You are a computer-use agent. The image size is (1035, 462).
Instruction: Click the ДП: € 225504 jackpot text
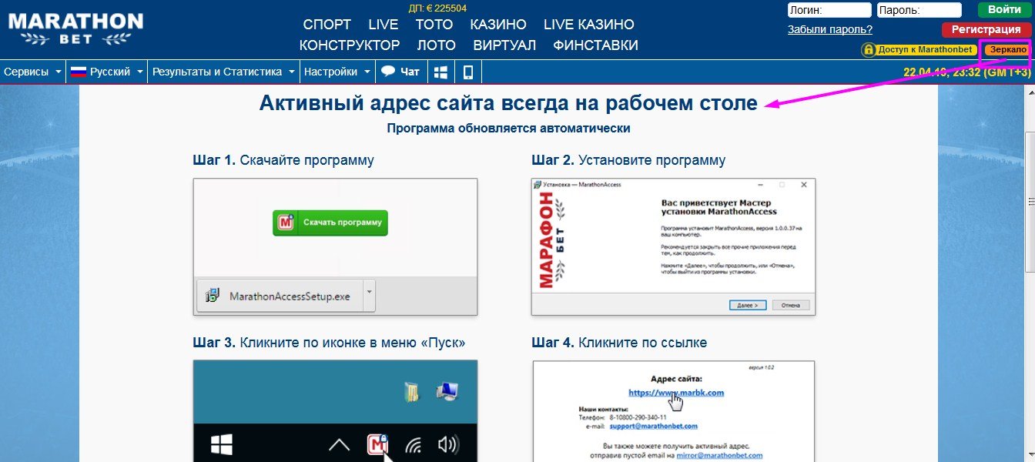[437, 8]
